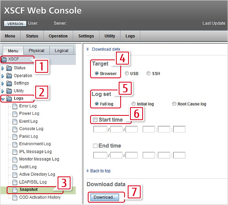The width and height of the screenshot is (228, 205).
Task: Follow the Back to top link
Action: pos(100,171)
